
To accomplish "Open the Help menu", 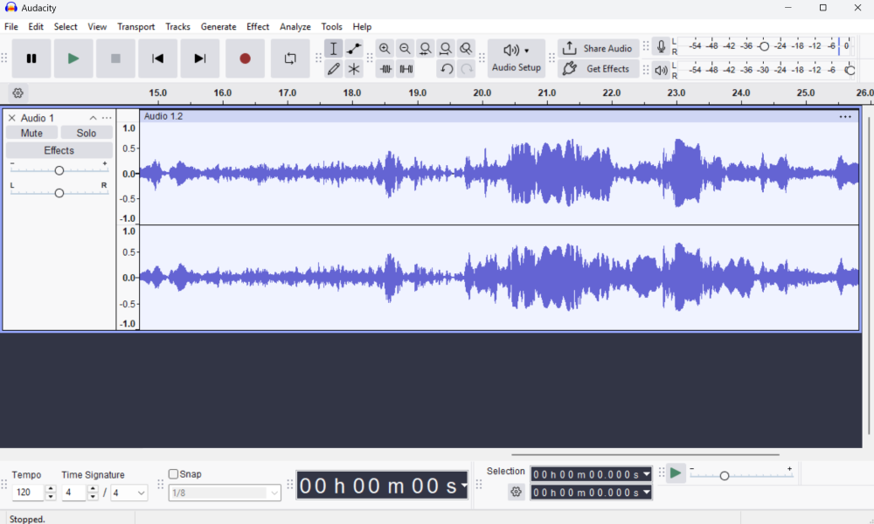I will tap(362, 27).
